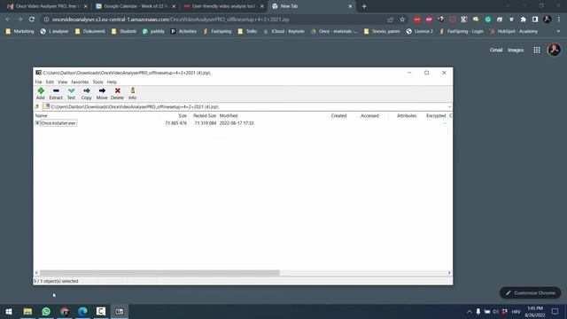Bookmark this page with the star icon
Image resolution: width=567 pixels, height=319 pixels.
tap(402, 19)
